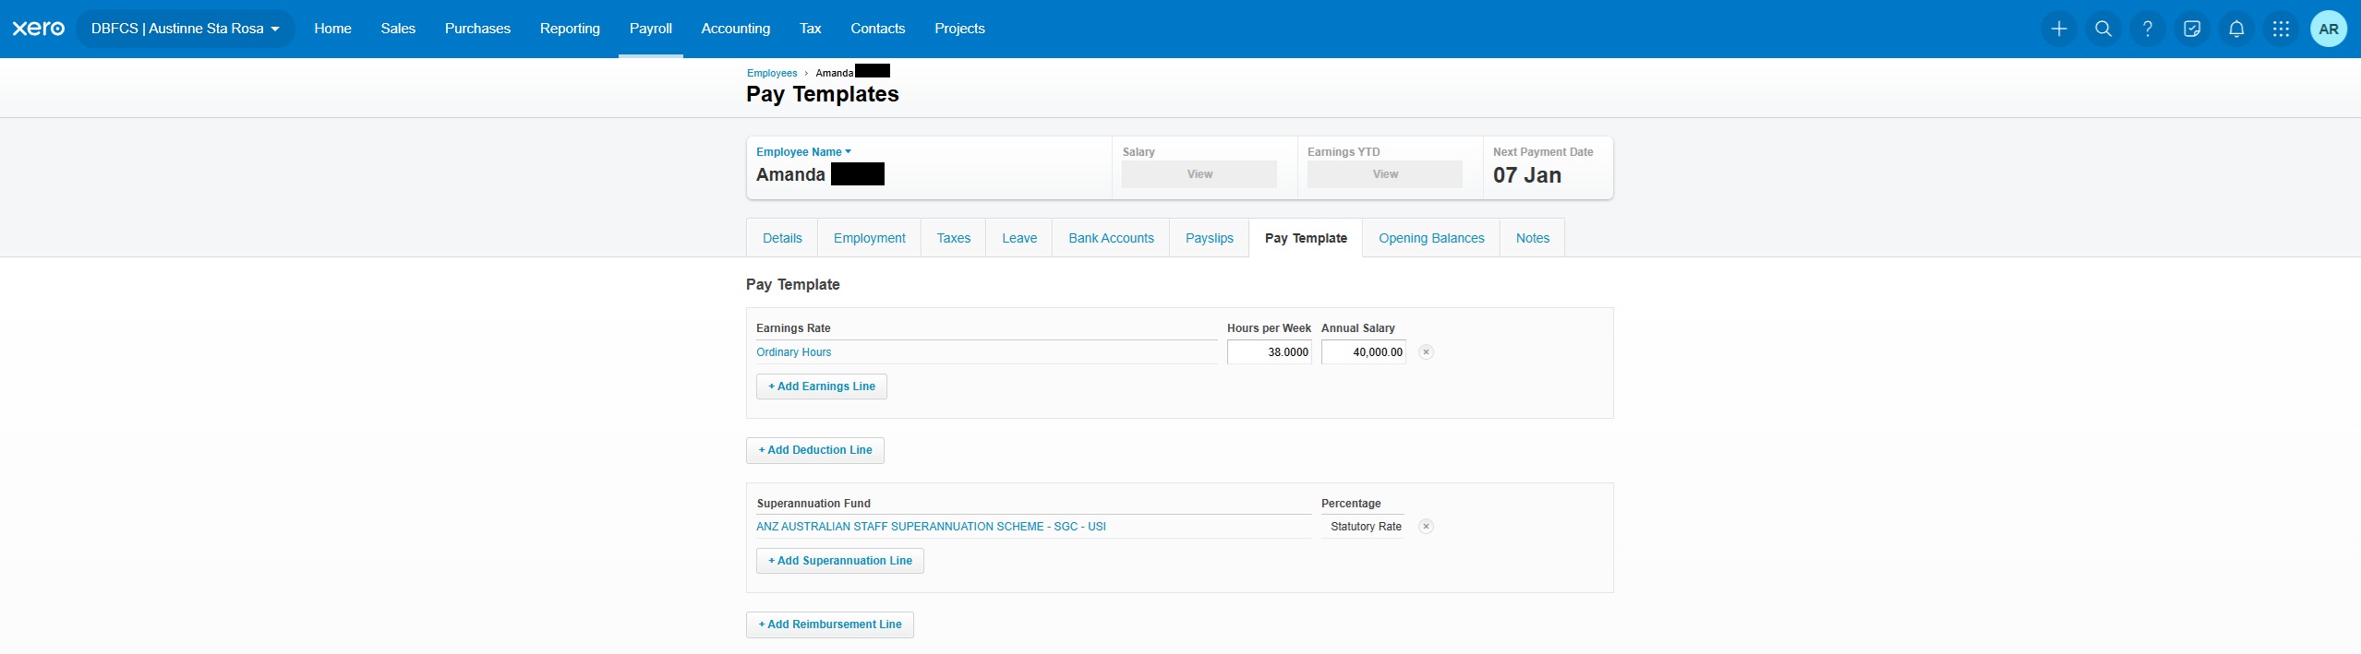Open the search magnifier icon
Screen dimensions: 2361x654
tap(2103, 29)
